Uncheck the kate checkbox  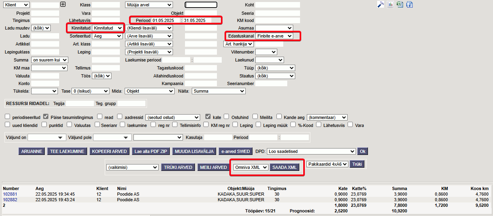point(208,117)
